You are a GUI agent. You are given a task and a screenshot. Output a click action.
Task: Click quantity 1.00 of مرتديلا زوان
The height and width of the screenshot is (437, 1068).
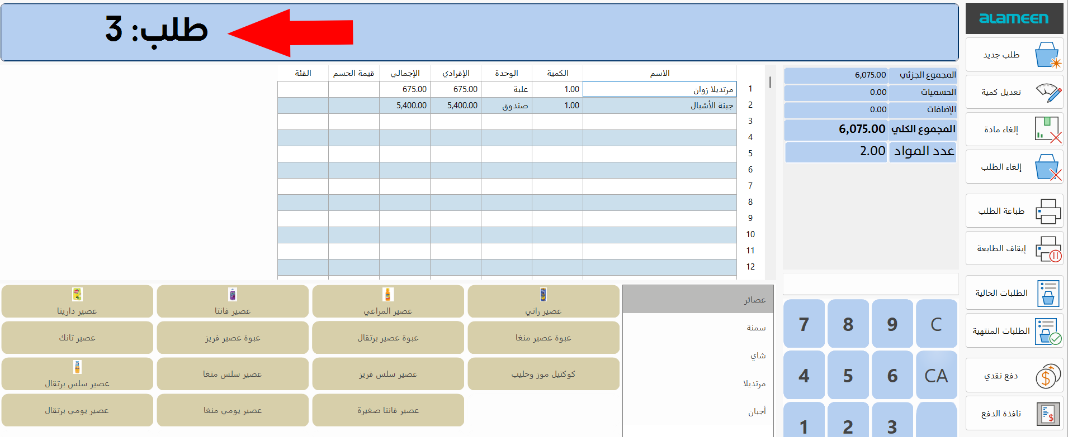(557, 89)
